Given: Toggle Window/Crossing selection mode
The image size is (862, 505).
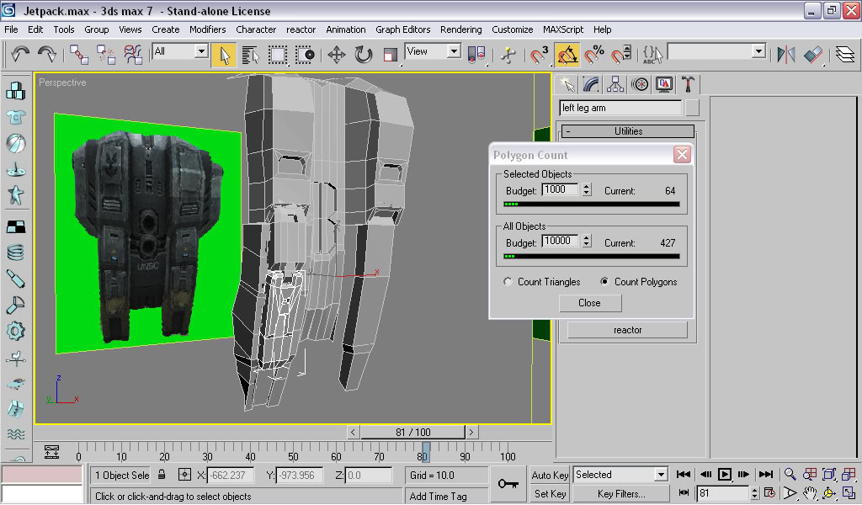Looking at the screenshot, I should pyautogui.click(x=305, y=55).
